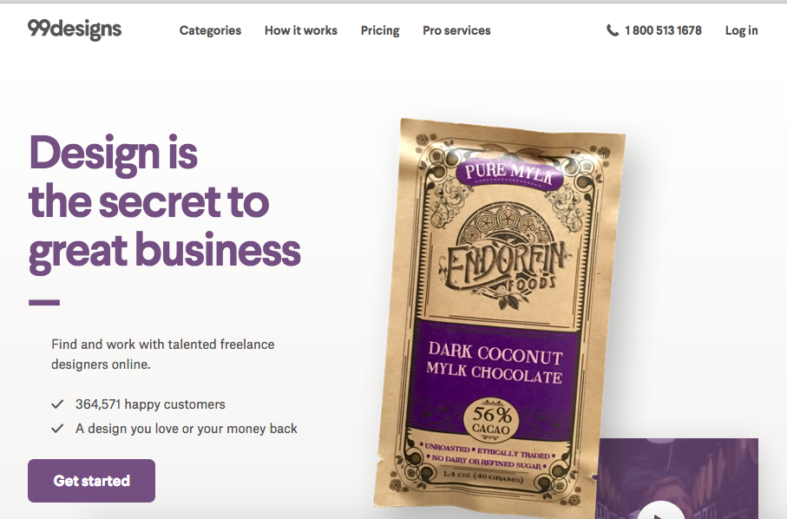The height and width of the screenshot is (519, 787).
Task: Click the Pure Mylk banner on the package
Action: [x=510, y=174]
